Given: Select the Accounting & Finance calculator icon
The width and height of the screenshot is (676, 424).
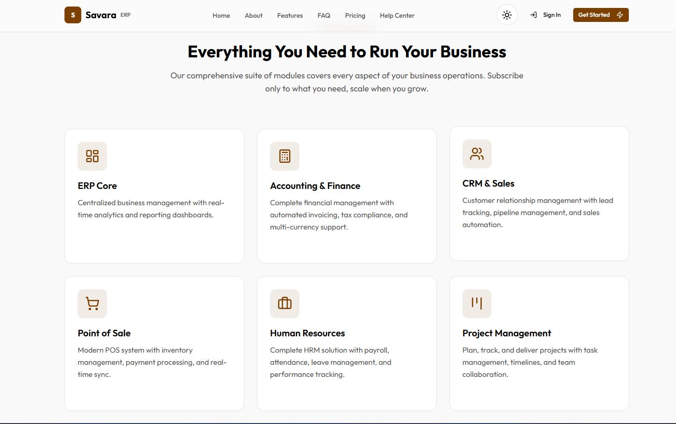Looking at the screenshot, I should [285, 156].
